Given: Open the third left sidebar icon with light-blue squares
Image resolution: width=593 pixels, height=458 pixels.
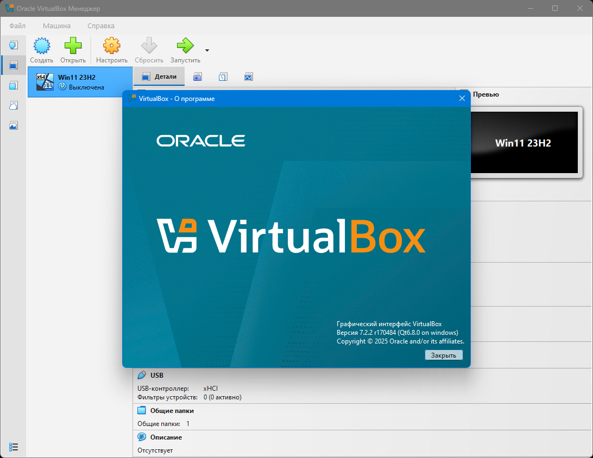Looking at the screenshot, I should 13,85.
